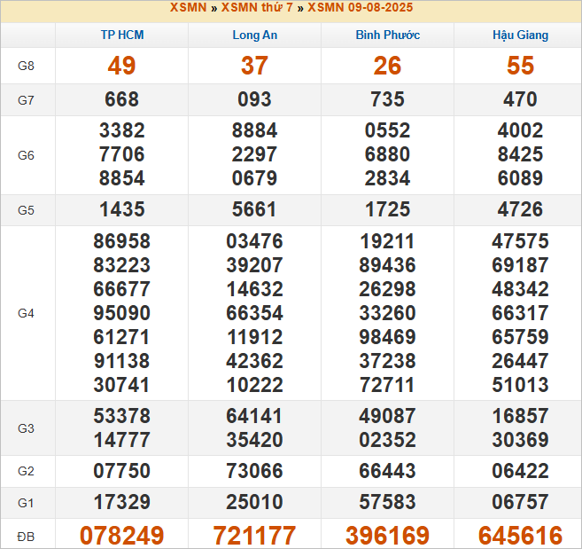This screenshot has width=582, height=549.
Task: Select TP HCM special prize 078249
Action: (x=122, y=536)
